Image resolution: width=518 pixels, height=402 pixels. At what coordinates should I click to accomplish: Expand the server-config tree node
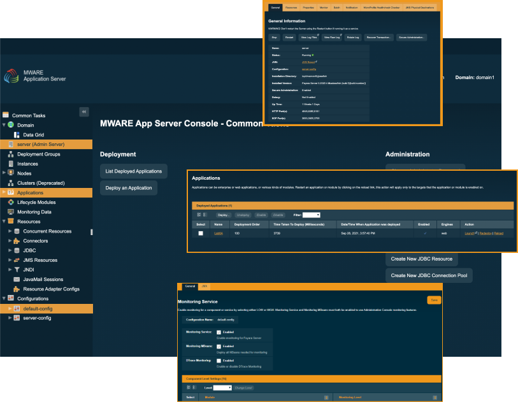coord(10,317)
